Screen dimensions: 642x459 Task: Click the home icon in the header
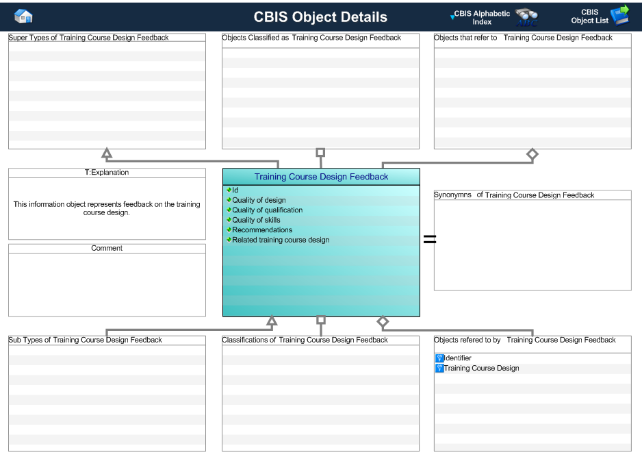click(x=23, y=16)
